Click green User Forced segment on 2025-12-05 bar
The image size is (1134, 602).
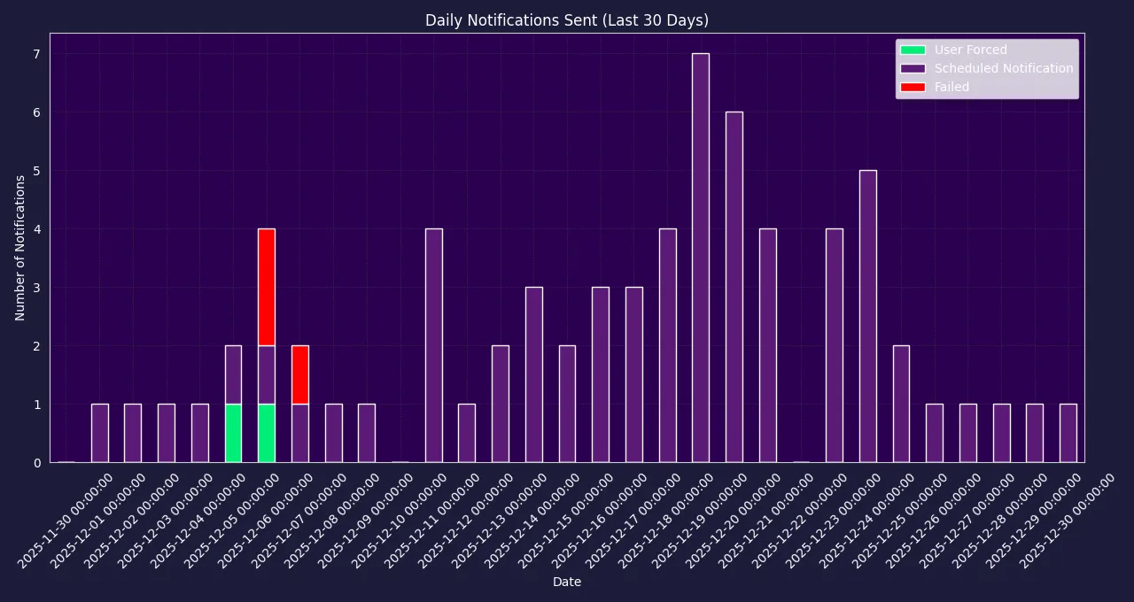click(233, 433)
